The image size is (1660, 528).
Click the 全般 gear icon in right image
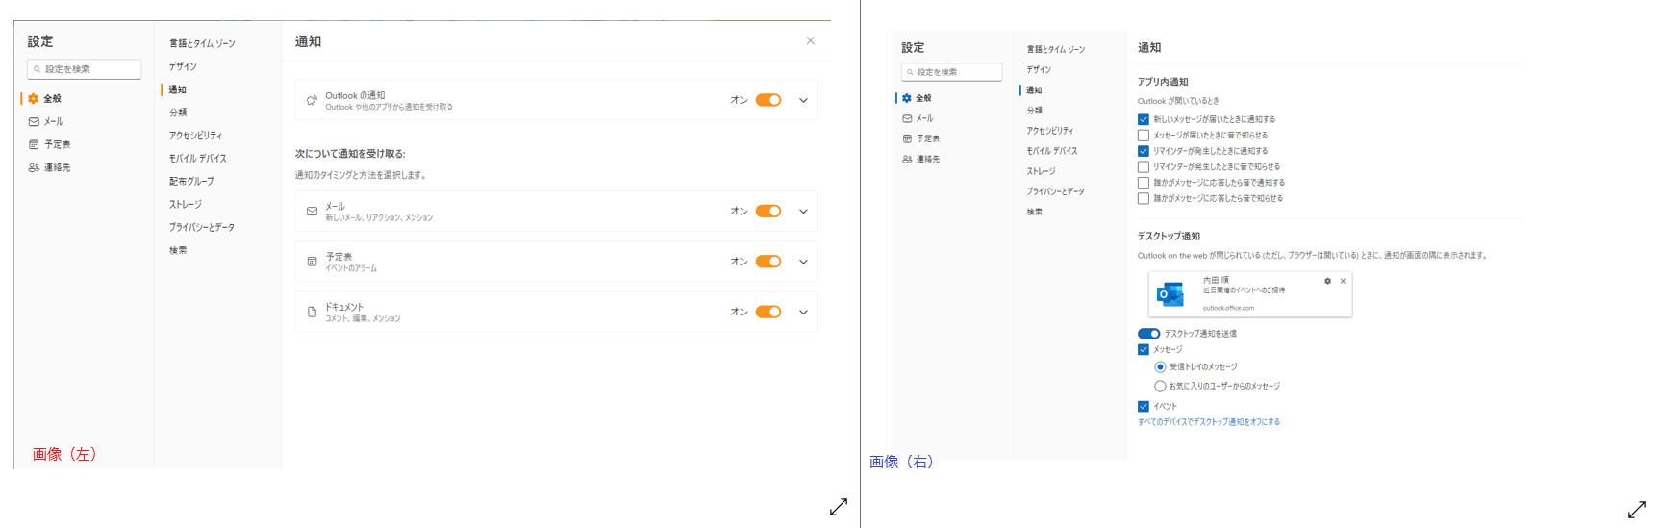[x=906, y=98]
